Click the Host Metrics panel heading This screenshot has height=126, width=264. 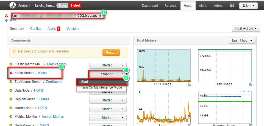pyautogui.click(x=147, y=40)
